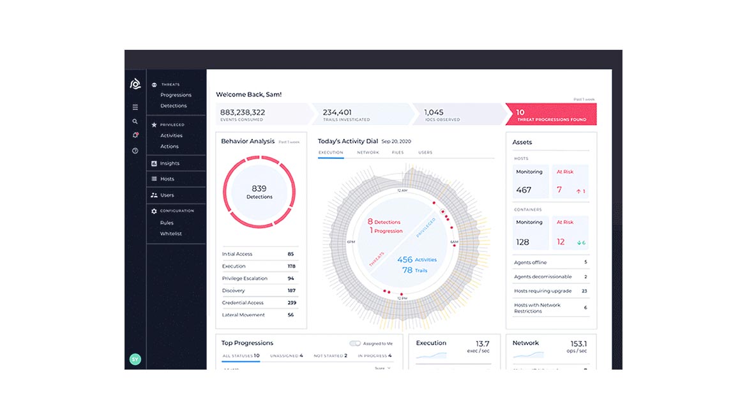
Task: Select the Files tab in Activity Dial
Action: (x=398, y=153)
